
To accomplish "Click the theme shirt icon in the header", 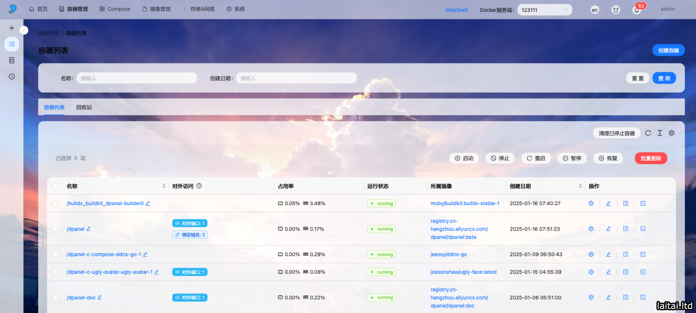I will tap(616, 10).
